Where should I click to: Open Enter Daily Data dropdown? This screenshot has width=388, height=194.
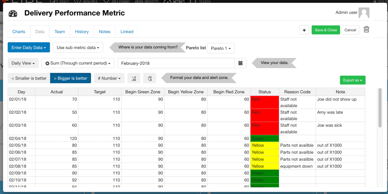[x=29, y=47]
